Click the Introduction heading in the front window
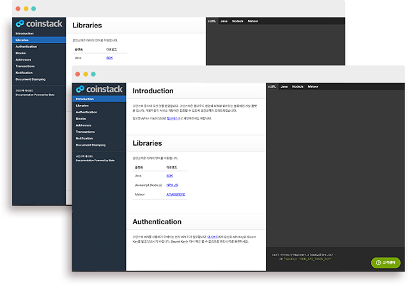 pyautogui.click(x=153, y=91)
